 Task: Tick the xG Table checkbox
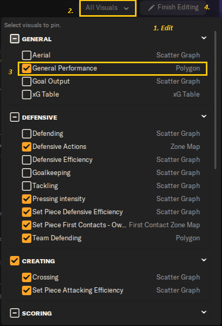pyautogui.click(x=27, y=95)
